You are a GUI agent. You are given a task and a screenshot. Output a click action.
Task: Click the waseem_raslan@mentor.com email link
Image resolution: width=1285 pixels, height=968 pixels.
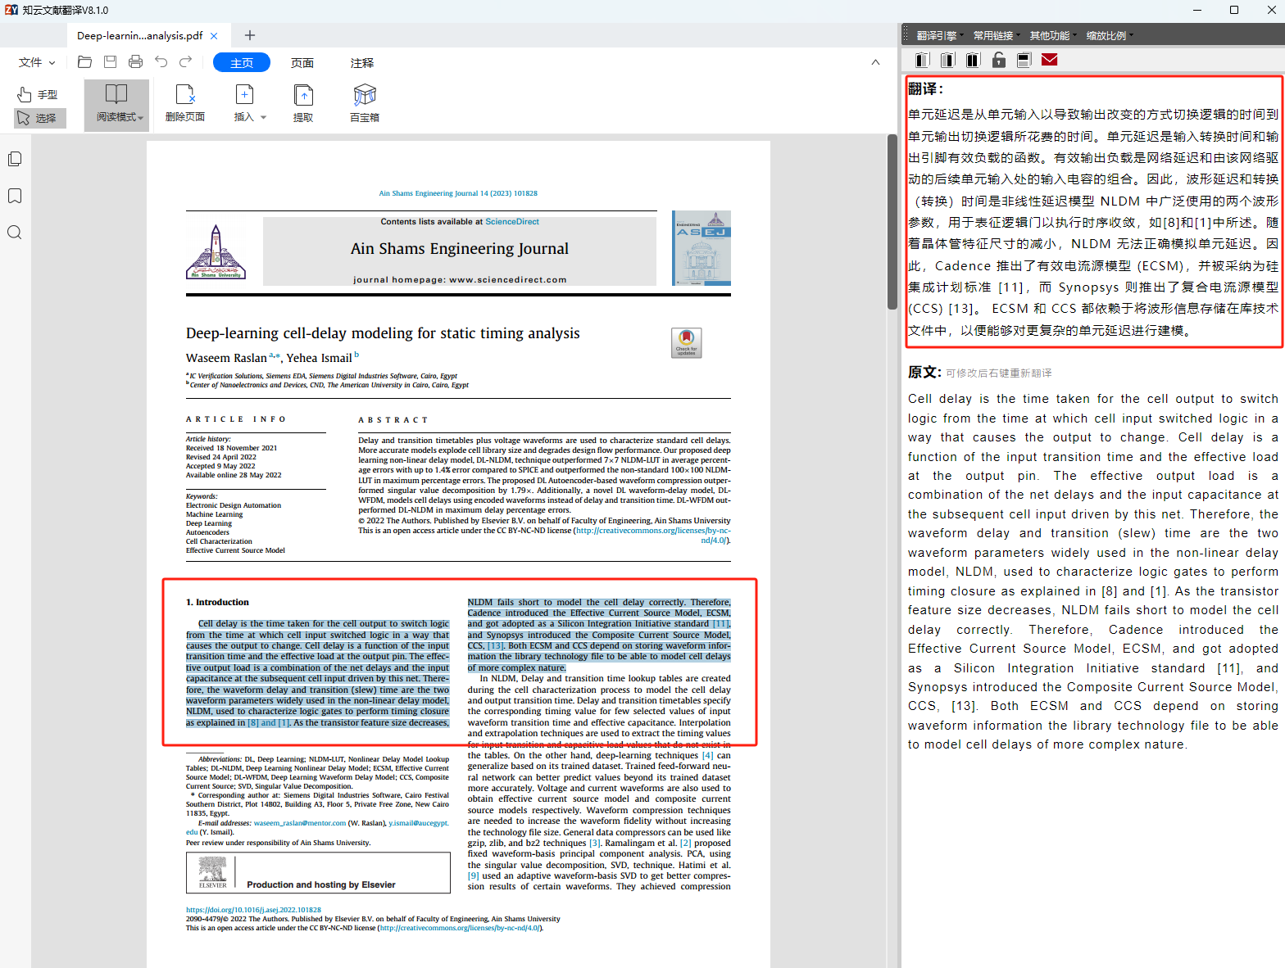click(x=299, y=823)
